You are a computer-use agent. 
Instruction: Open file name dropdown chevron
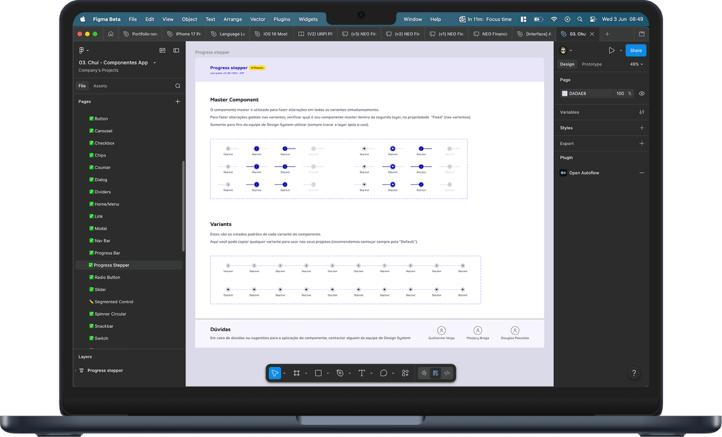tap(154, 63)
